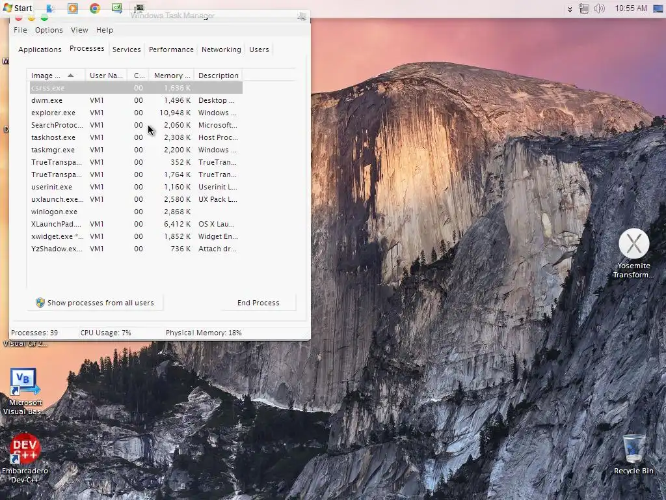Click 'Physical Memory: 18%' status entry
This screenshot has height=500, width=666.
coord(204,333)
